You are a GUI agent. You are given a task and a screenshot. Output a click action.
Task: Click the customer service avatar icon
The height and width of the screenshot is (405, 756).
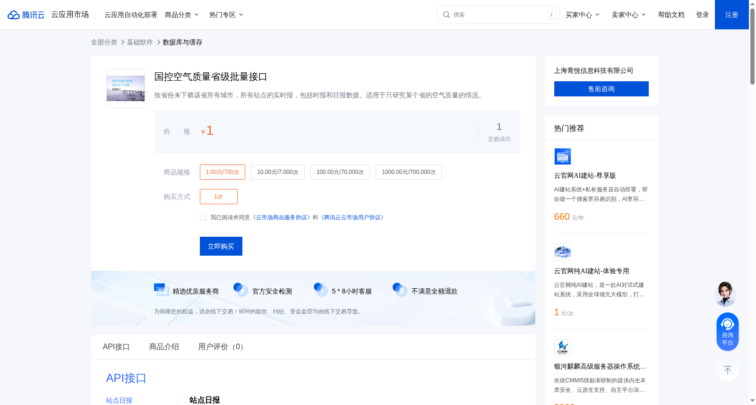click(x=725, y=294)
